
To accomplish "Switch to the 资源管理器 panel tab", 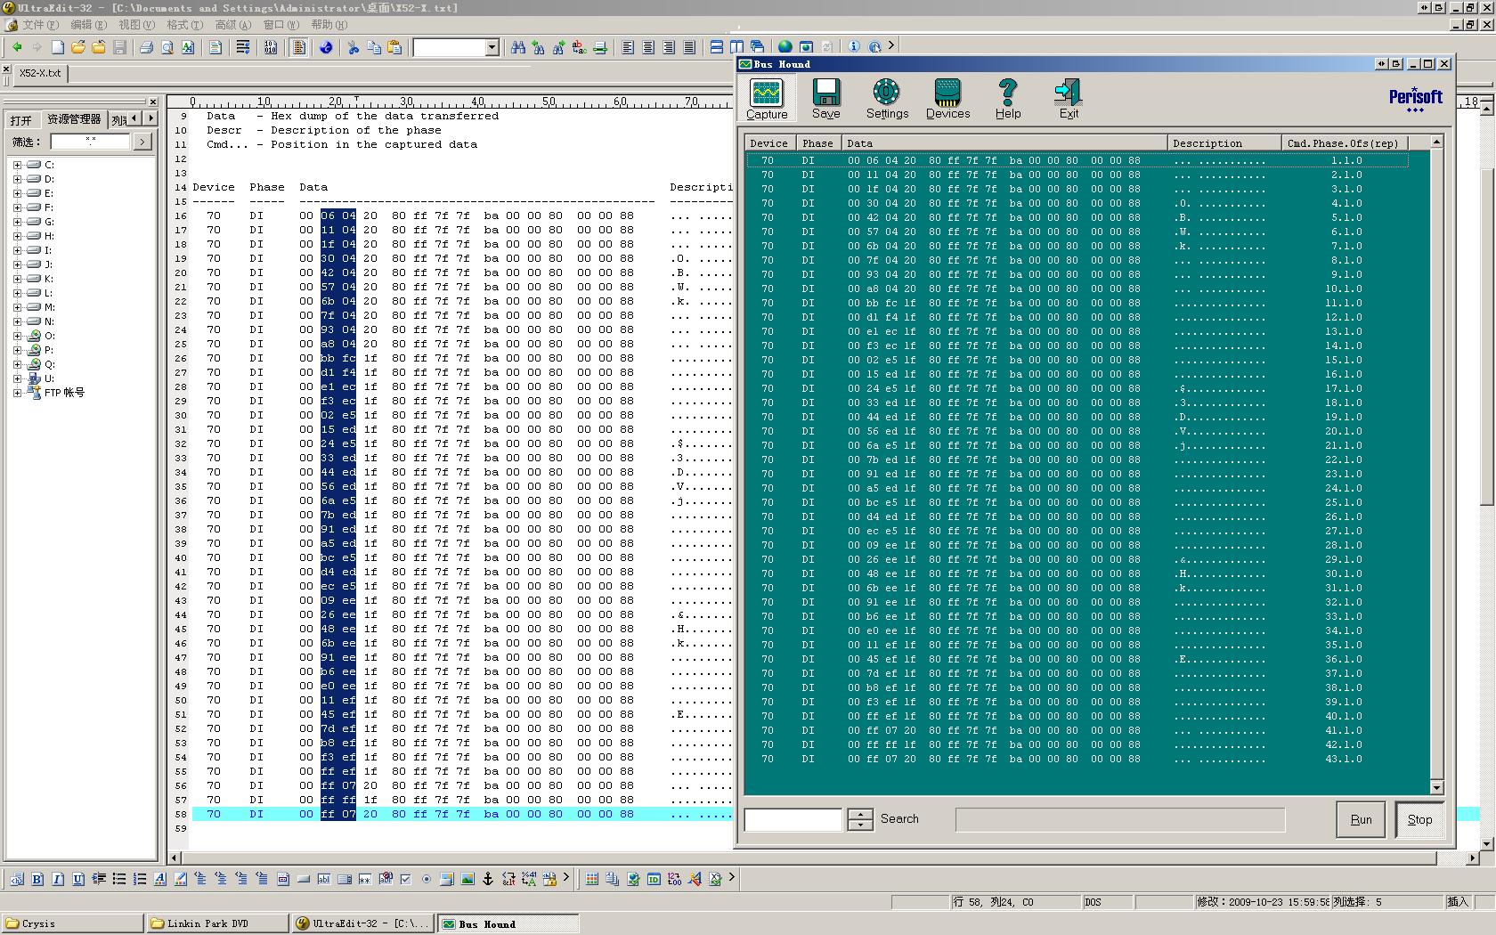I will 74,119.
